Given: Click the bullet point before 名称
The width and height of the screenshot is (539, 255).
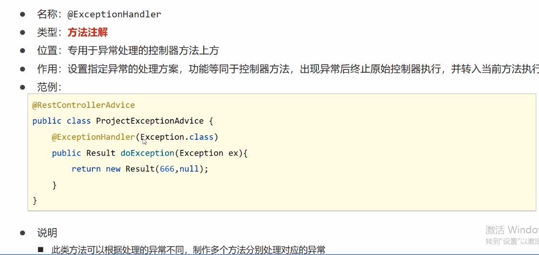Looking at the screenshot, I should coord(22,14).
